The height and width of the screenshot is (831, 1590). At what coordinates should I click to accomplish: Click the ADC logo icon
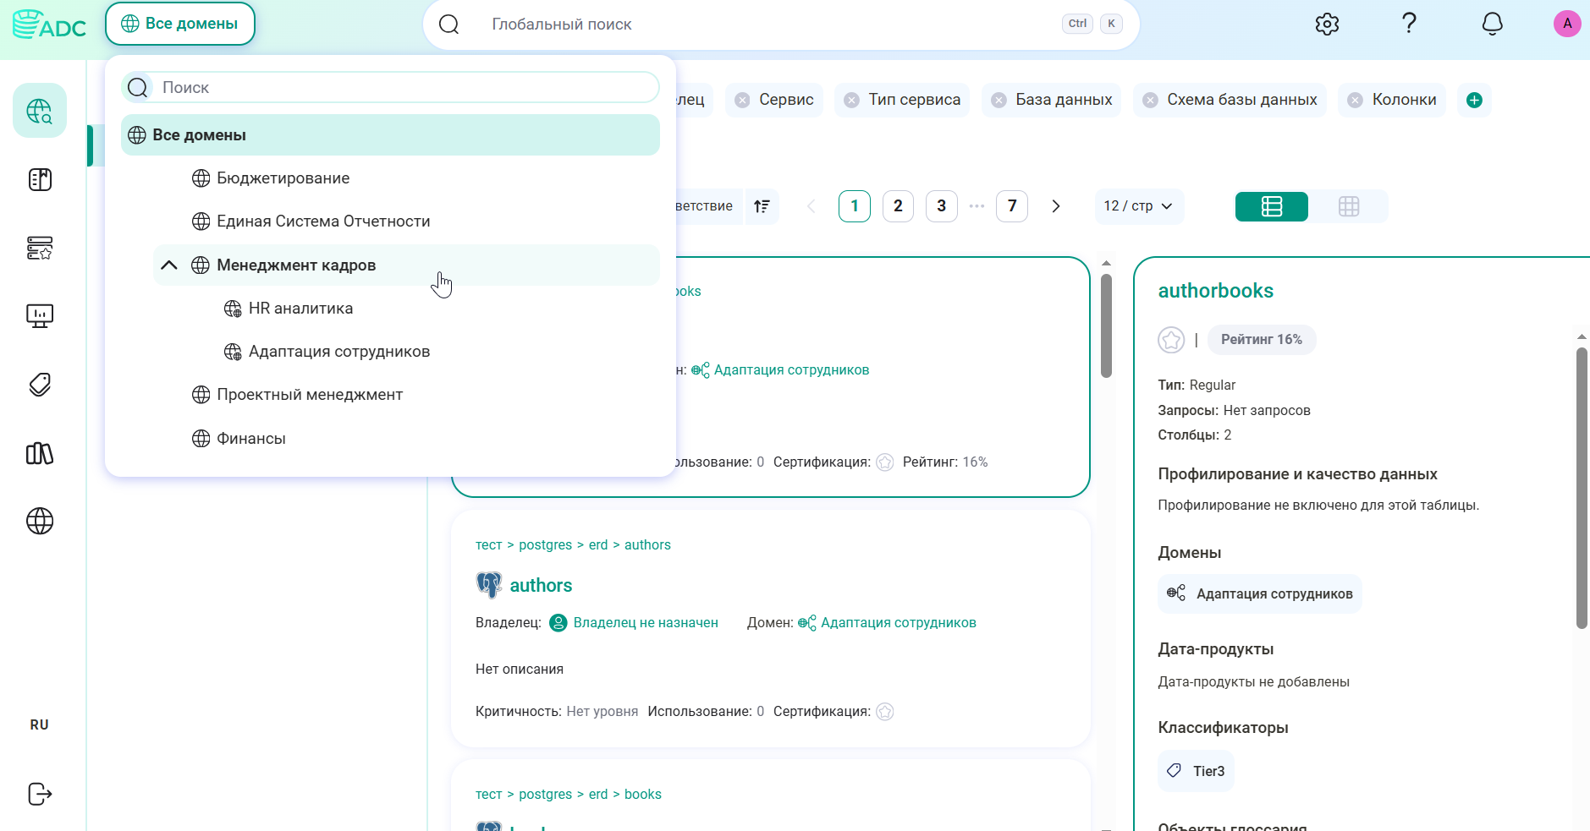(x=49, y=25)
